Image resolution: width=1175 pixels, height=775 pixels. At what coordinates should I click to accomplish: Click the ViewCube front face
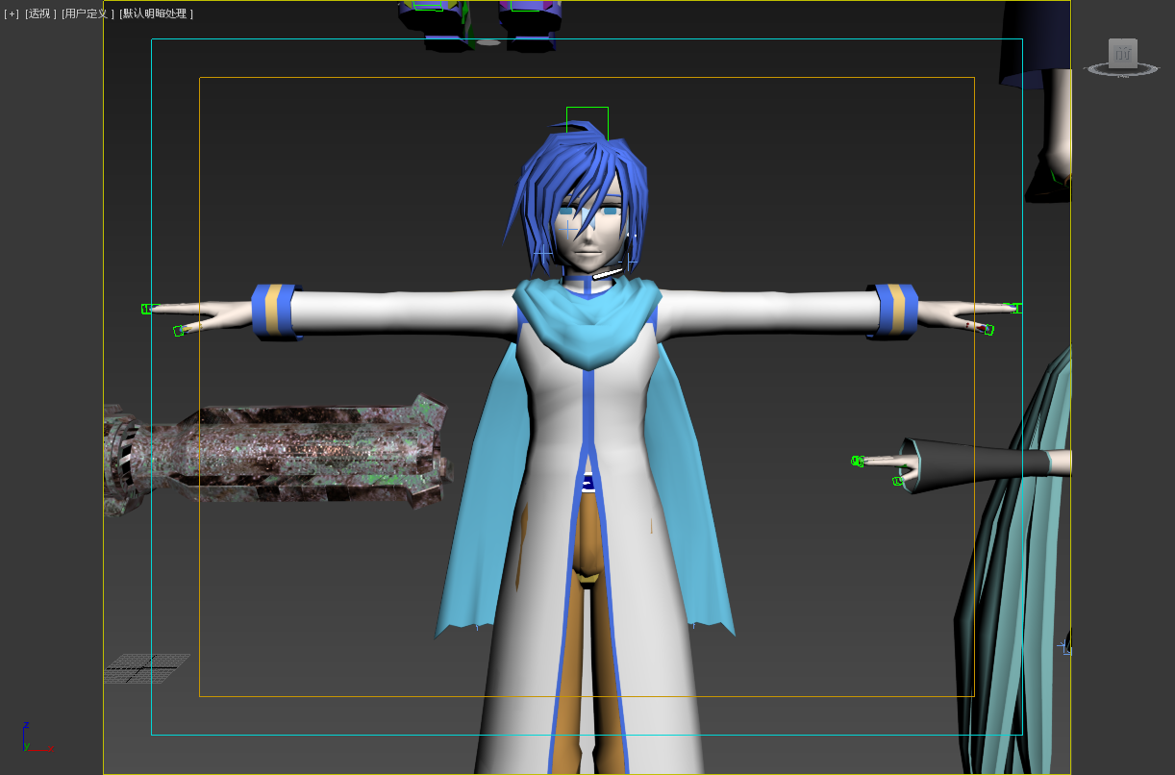tap(1122, 54)
